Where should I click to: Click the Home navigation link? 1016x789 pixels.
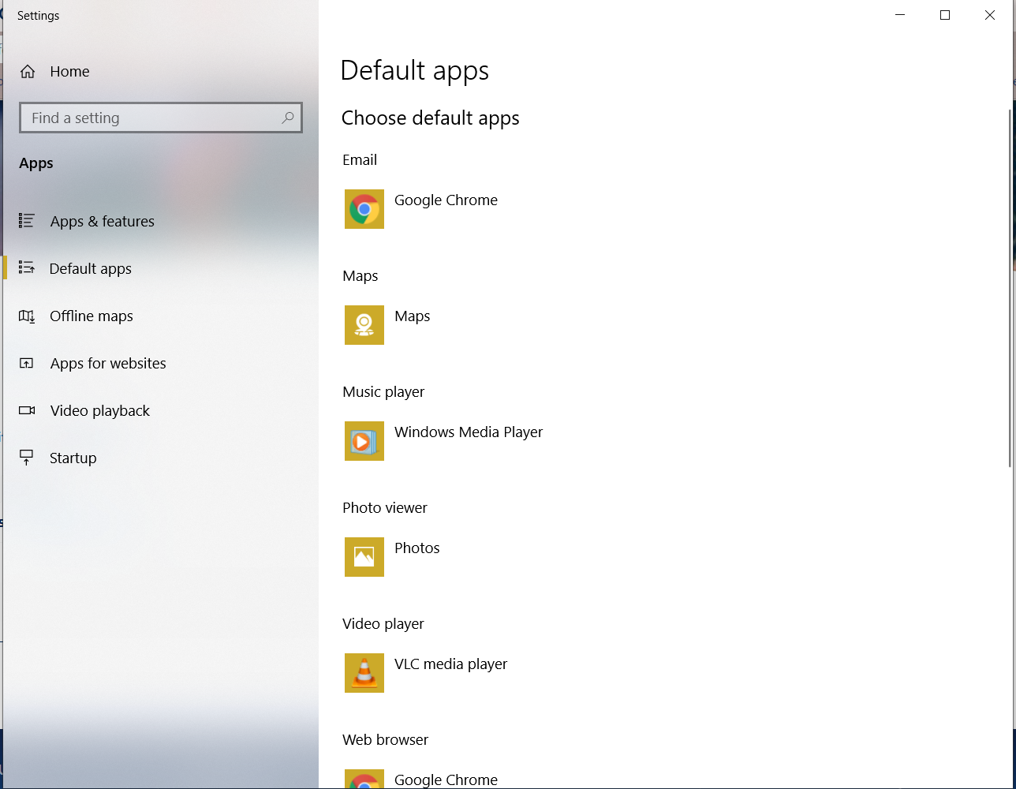coord(69,71)
